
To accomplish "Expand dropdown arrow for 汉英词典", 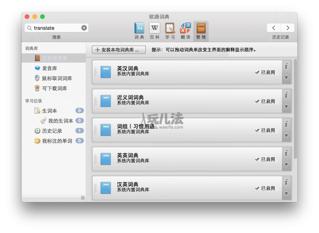I will pos(287,193).
